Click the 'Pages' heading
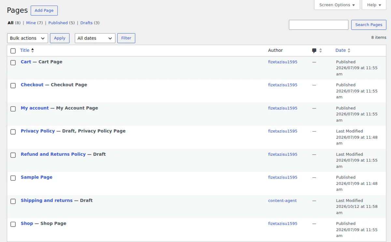391x242 pixels. [17, 10]
